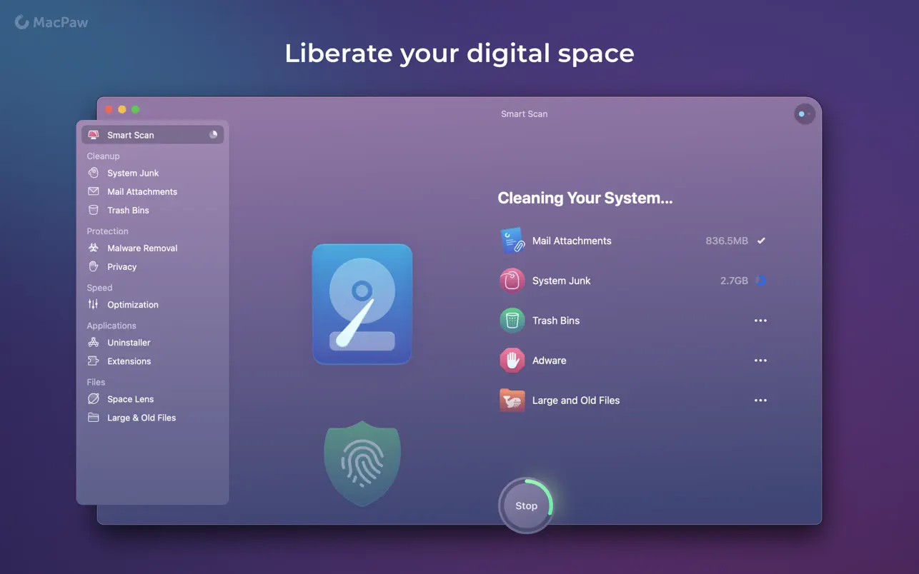Click the Uninstaller sidebar icon
Screen dimensions: 919x574
pos(94,342)
